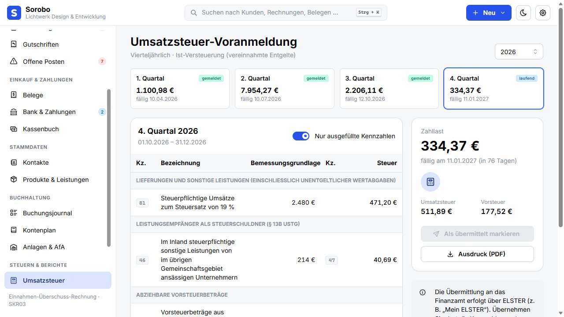The width and height of the screenshot is (564, 317).
Task: Focus the search field for Kunden, Rechnungen
Action: pyautogui.click(x=286, y=13)
